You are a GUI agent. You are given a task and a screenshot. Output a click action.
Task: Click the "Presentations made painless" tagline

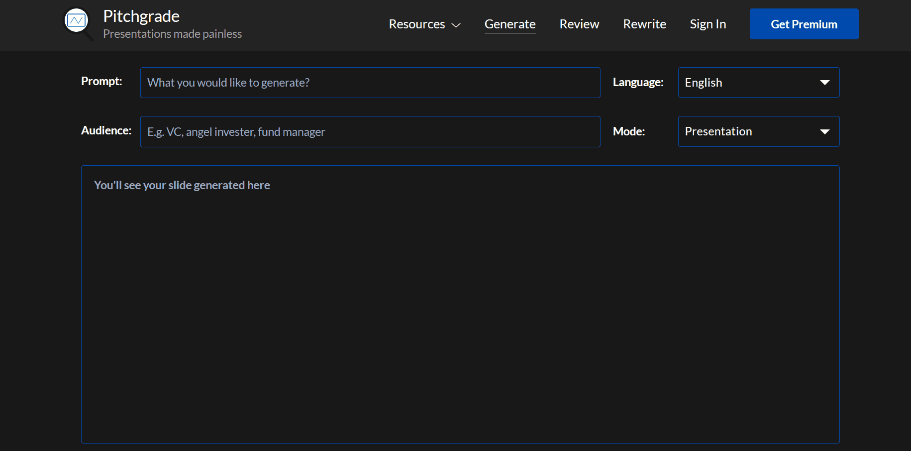point(172,34)
